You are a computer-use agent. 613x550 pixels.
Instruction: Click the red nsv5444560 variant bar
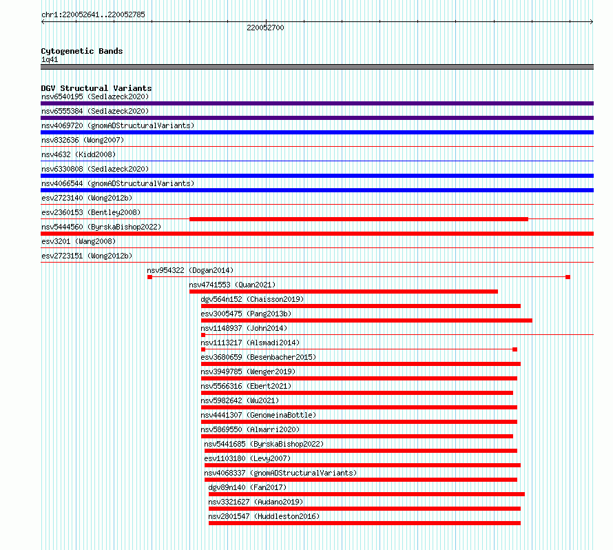[317, 234]
